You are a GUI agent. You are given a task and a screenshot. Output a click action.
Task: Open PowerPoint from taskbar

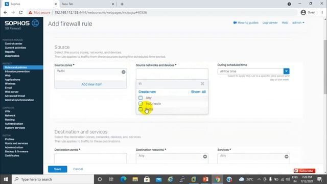[205, 179]
